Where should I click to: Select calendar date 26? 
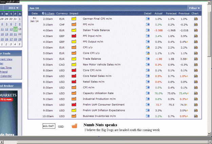[6, 39]
